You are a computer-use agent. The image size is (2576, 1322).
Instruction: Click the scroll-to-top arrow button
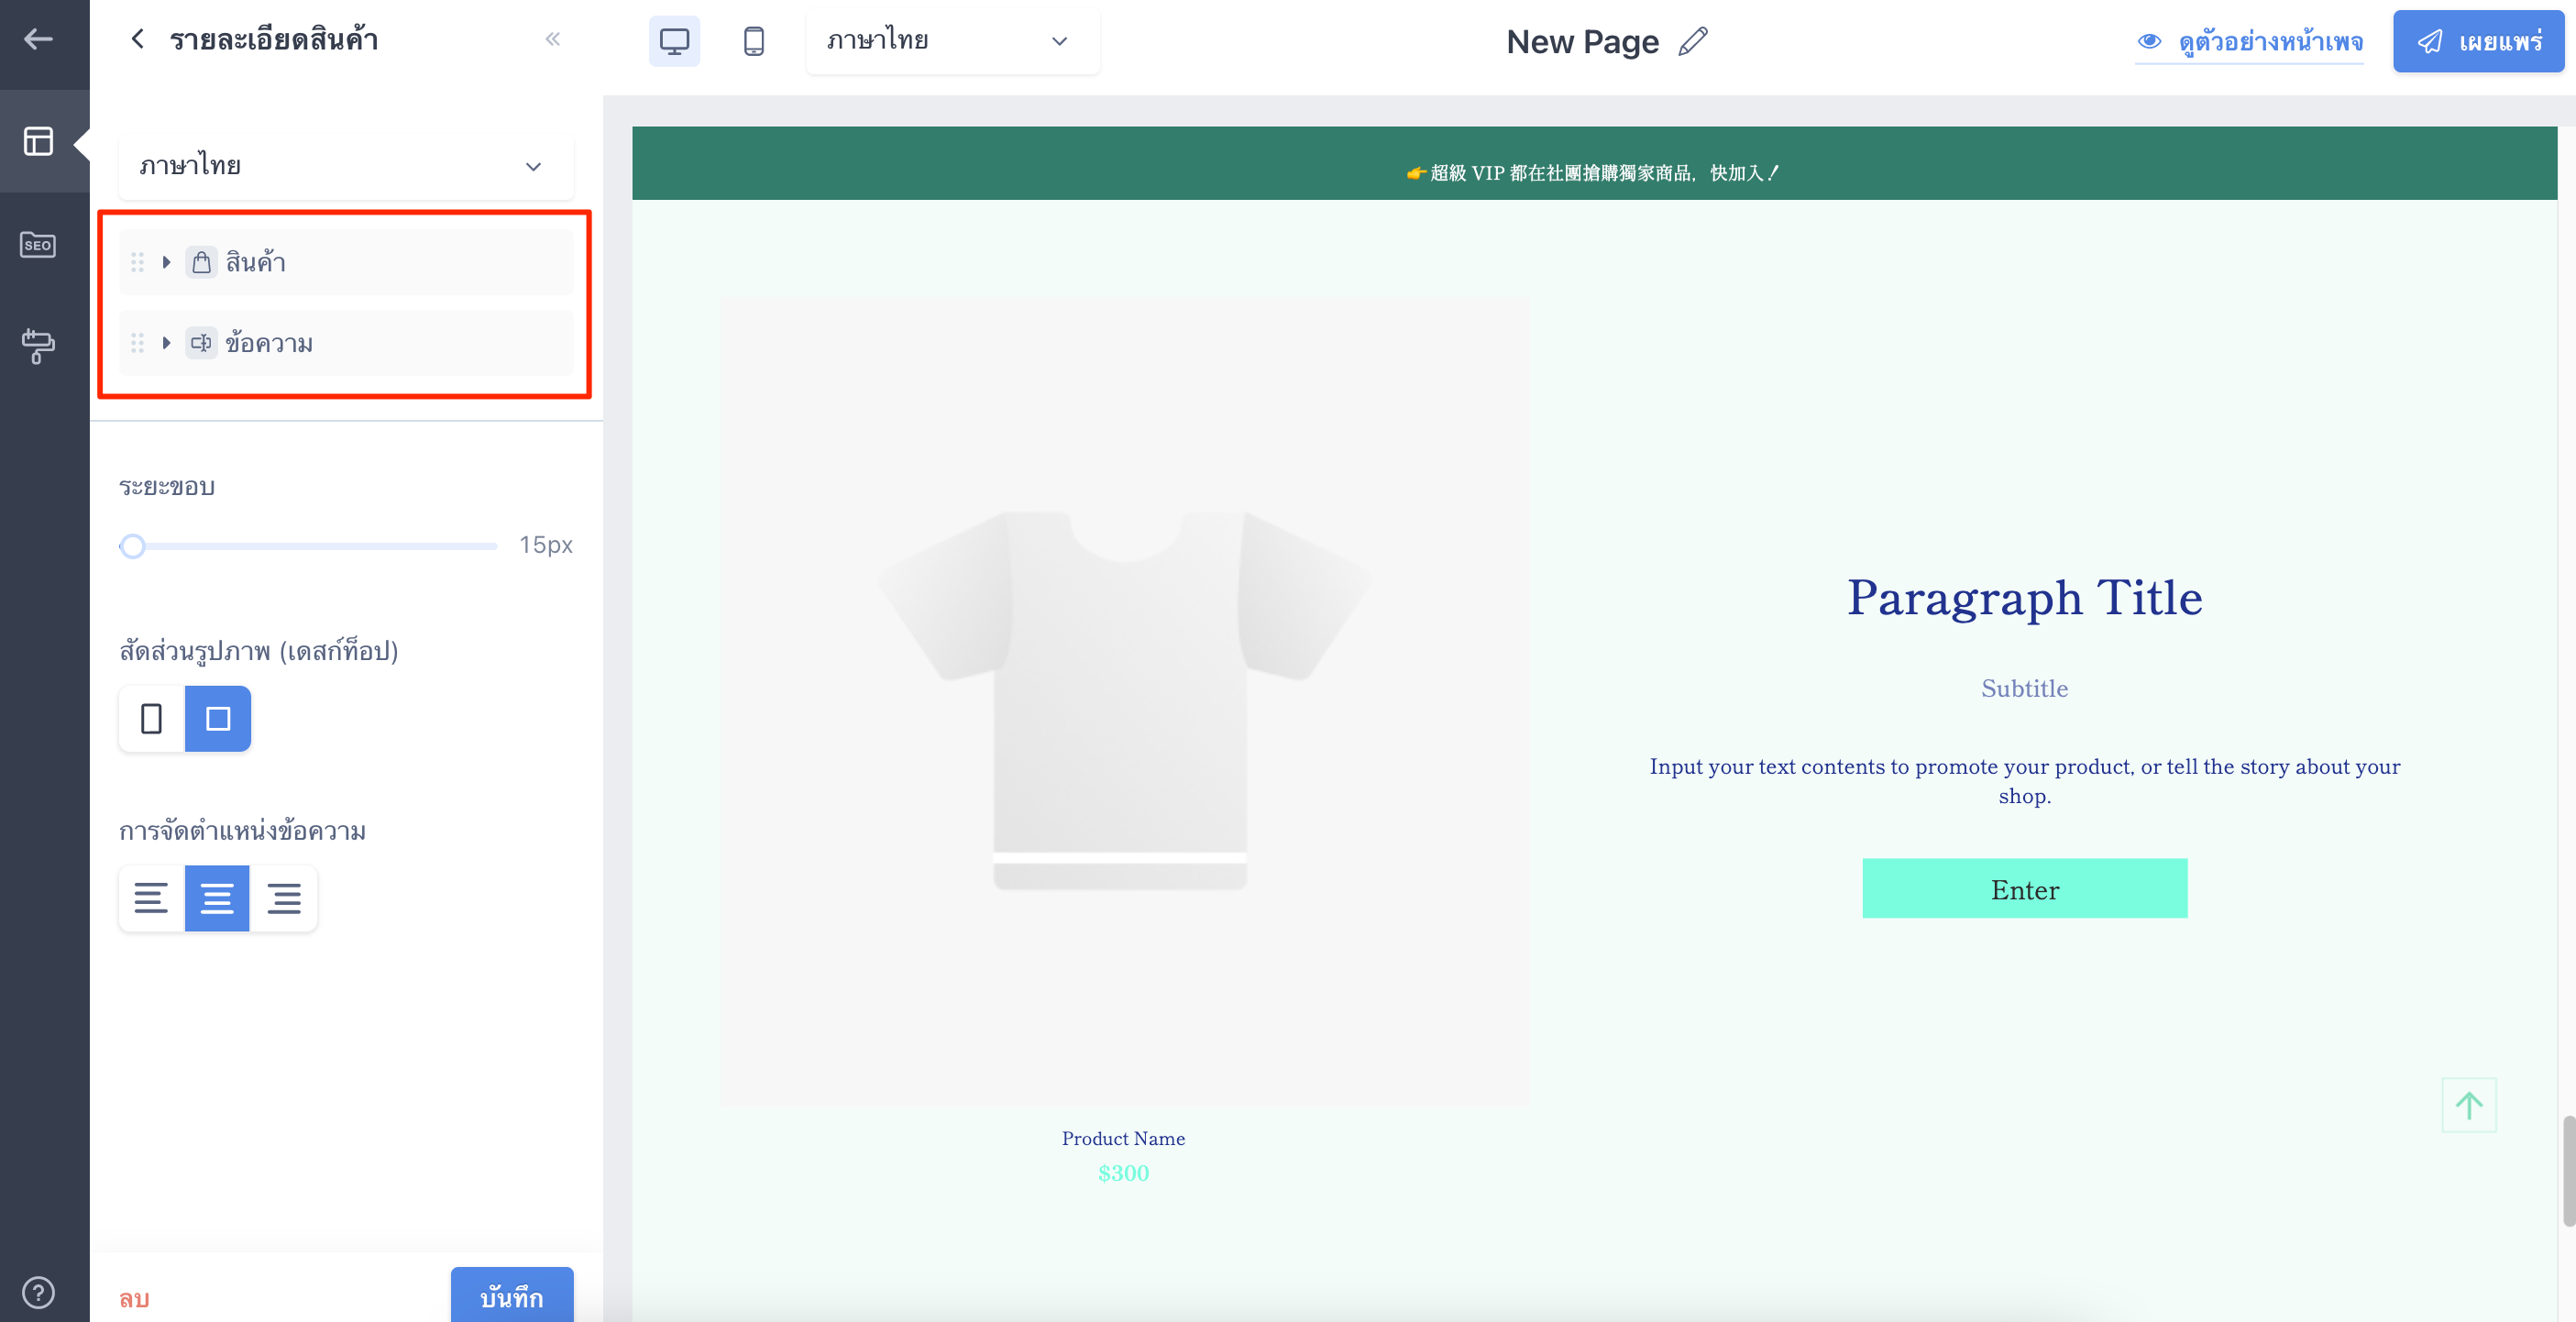tap(2469, 1105)
